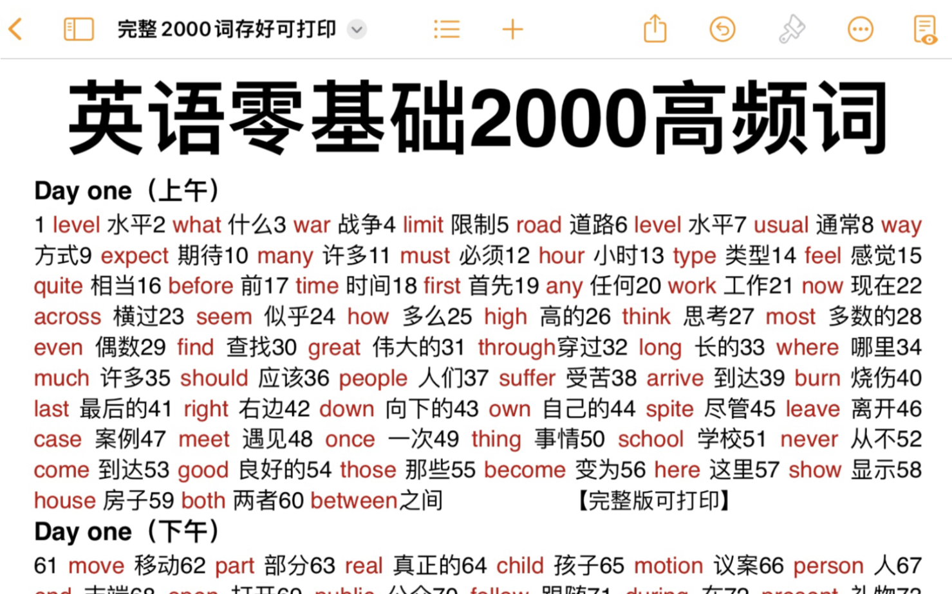This screenshot has width=952, height=594.
Task: Toggle the sidebar panel icon
Action: pyautogui.click(x=79, y=29)
